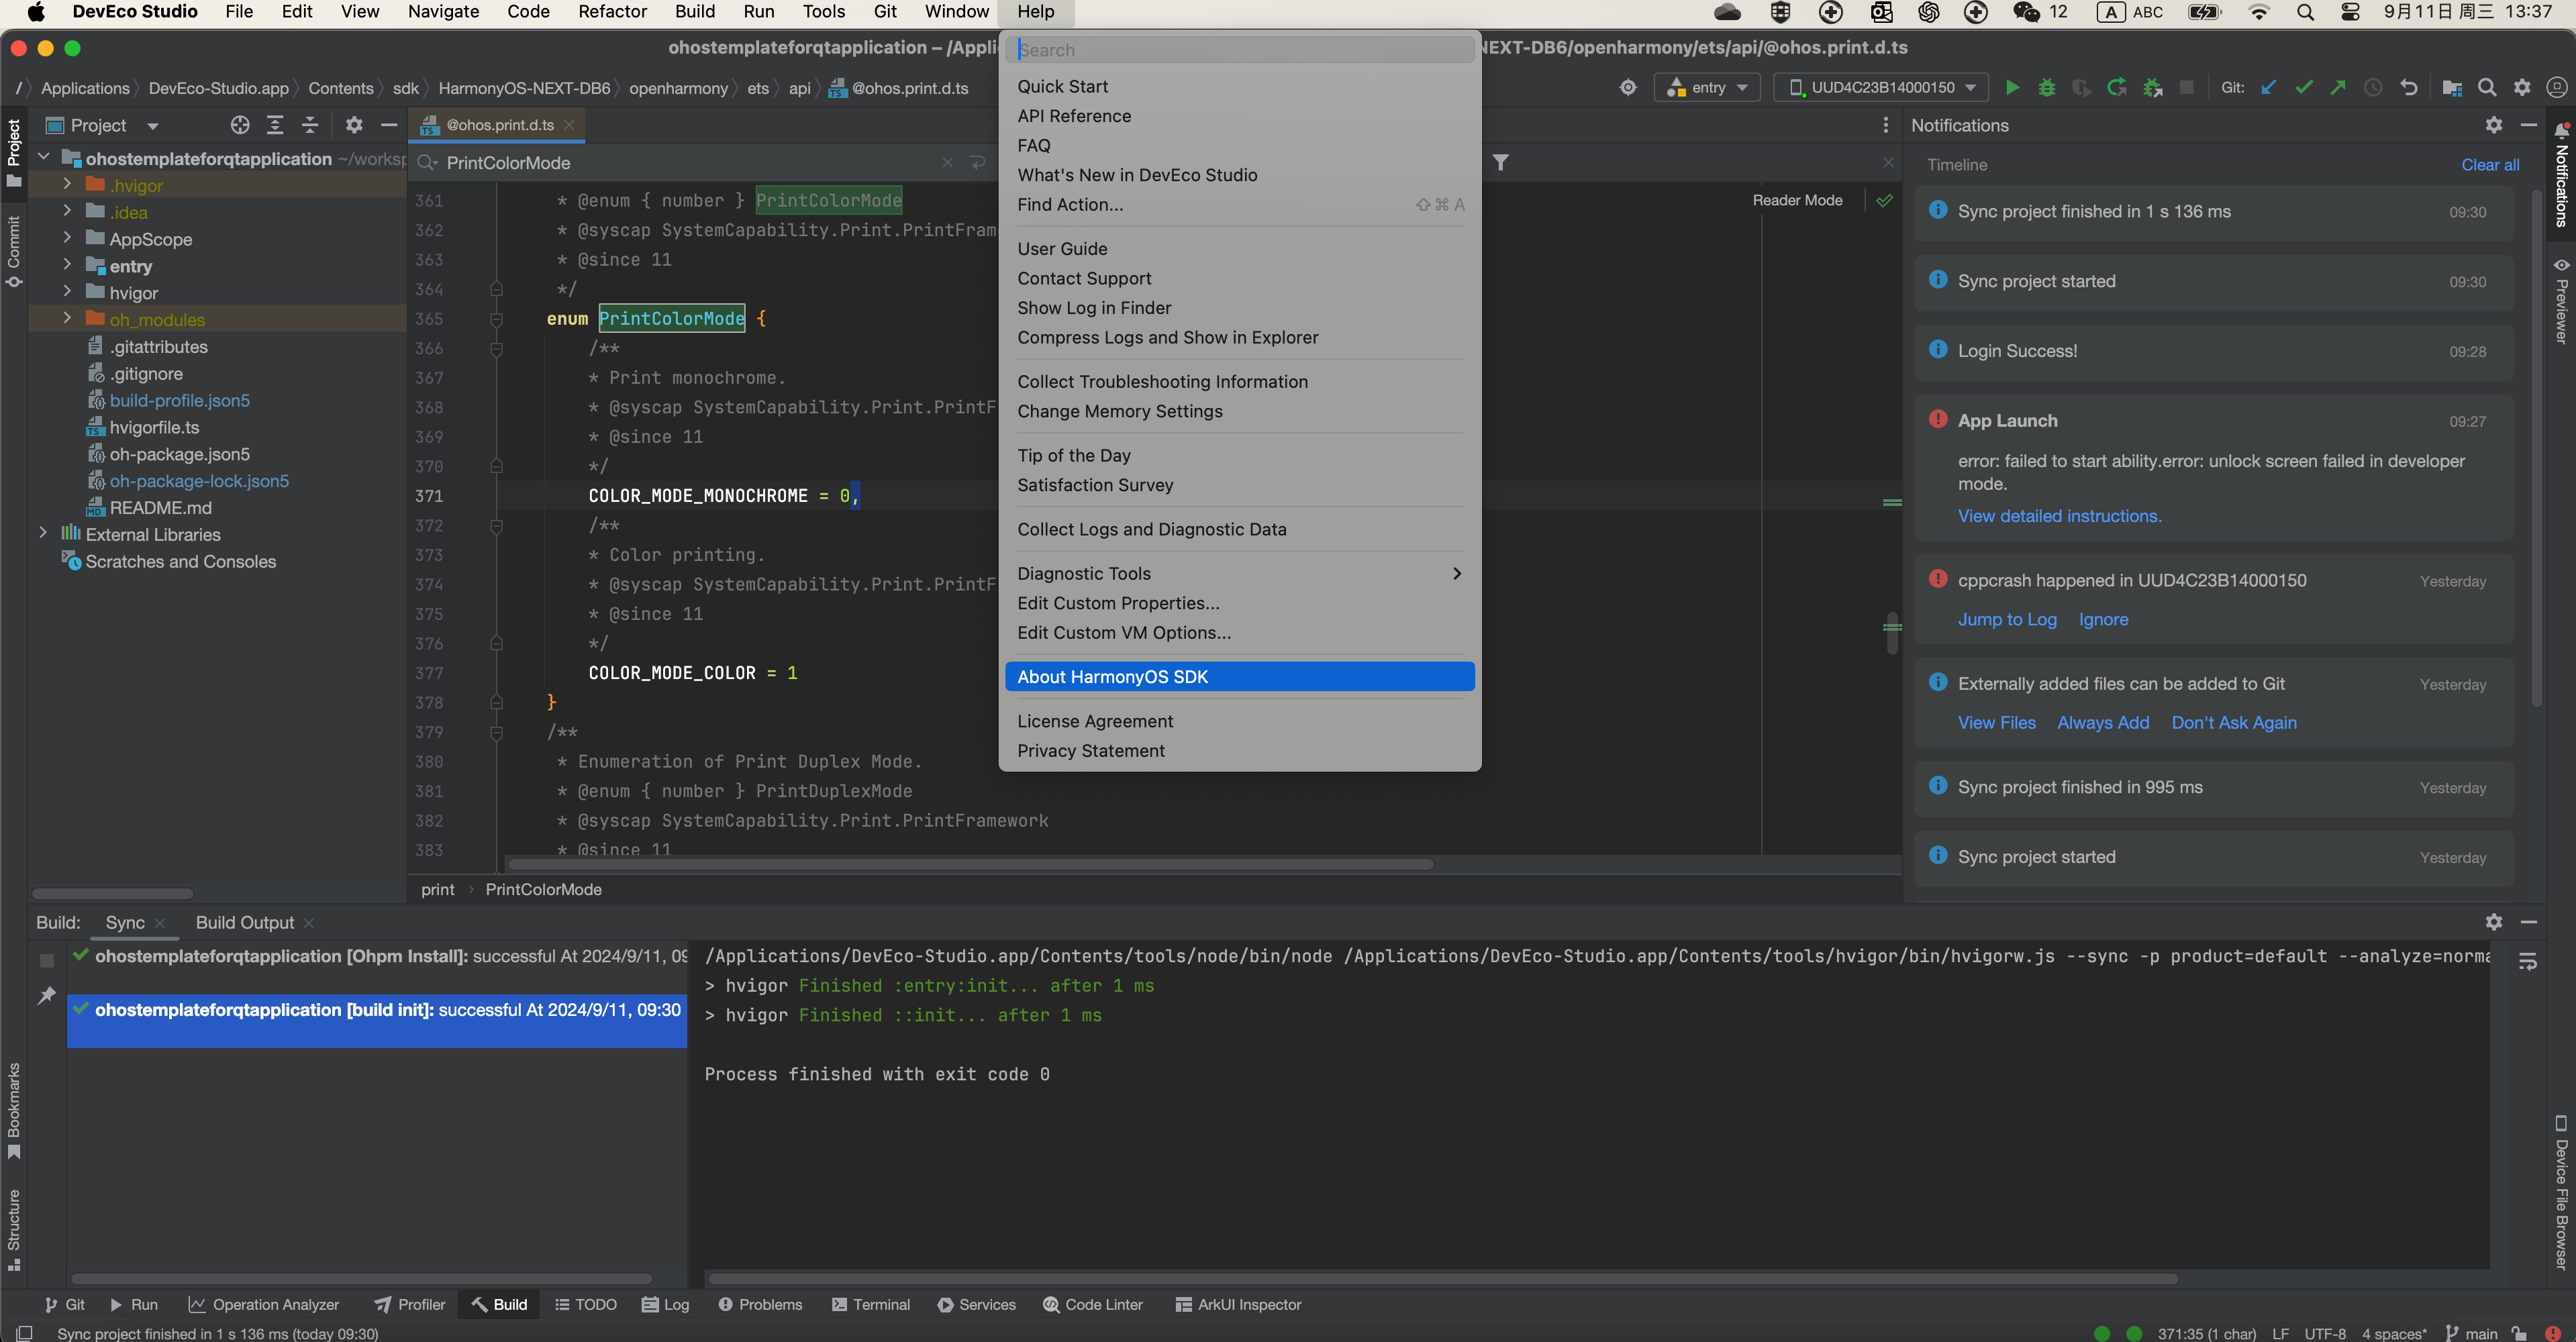This screenshot has width=2576, height=1342.
Task: Click the green Debug bug icon
Action: pyautogui.click(x=2047, y=88)
